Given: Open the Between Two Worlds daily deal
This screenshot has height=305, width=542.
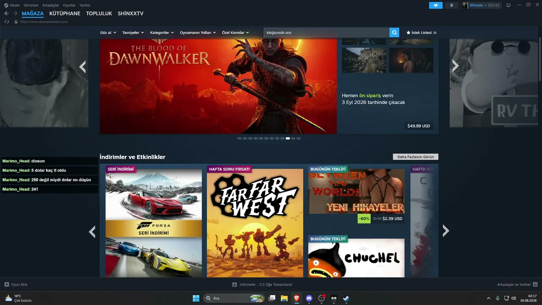Looking at the screenshot, I should pos(356,191).
